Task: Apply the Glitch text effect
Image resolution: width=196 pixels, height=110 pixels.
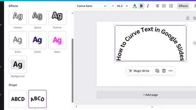Action: (37, 40)
